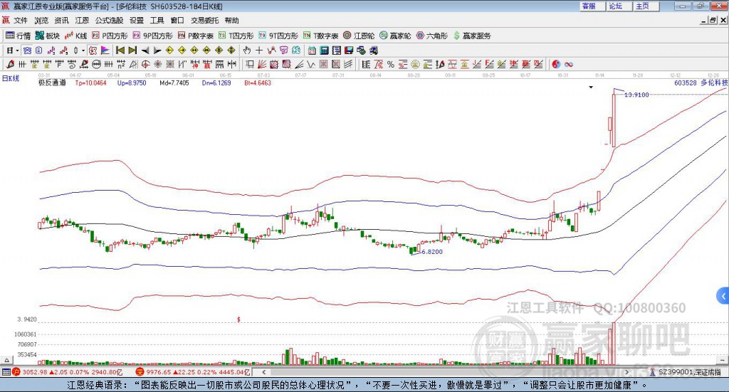Open the T四方形 tool
Viewport: 729px width, 392px height.
(x=236, y=36)
